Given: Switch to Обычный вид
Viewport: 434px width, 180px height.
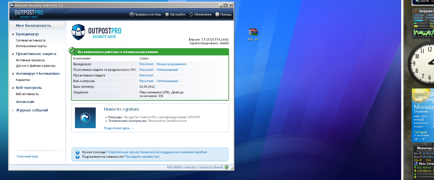Looking at the screenshot, I should click(x=27, y=156).
